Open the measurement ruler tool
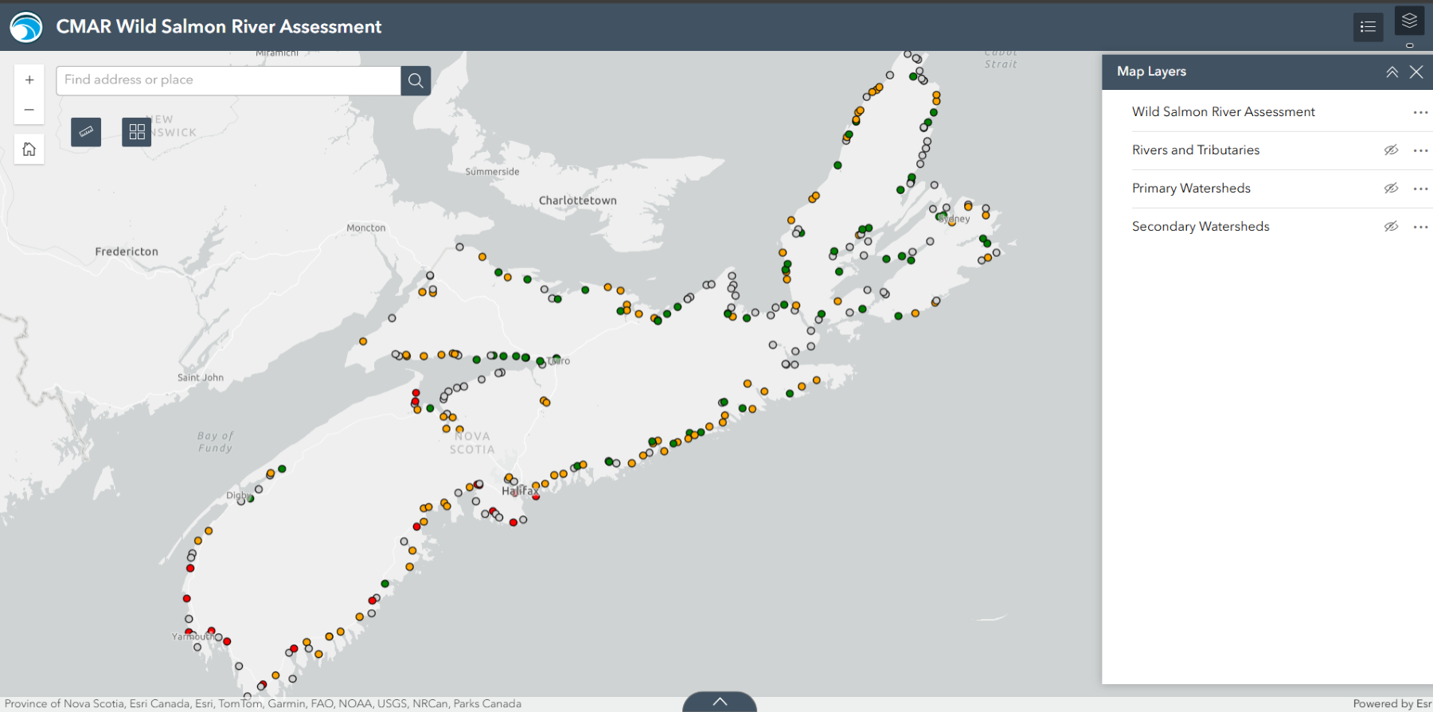This screenshot has width=1433, height=712. click(x=86, y=131)
